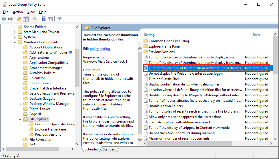Open the Action menu
Image resolution: width=279 pixels, height=159 pixels.
[18, 12]
